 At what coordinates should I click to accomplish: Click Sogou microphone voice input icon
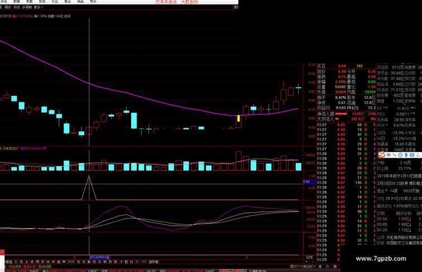tap(406, 155)
